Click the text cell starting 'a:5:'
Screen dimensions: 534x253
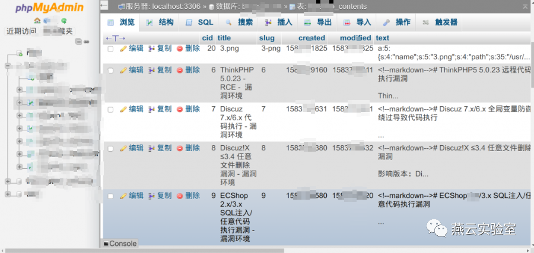click(453, 53)
